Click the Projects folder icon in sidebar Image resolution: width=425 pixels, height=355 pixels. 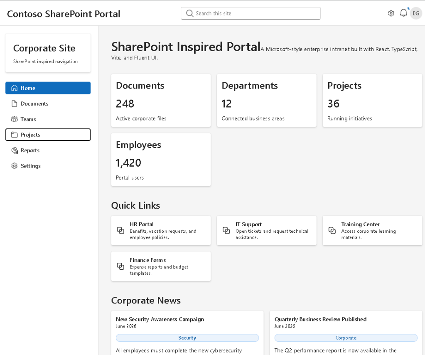(x=15, y=135)
